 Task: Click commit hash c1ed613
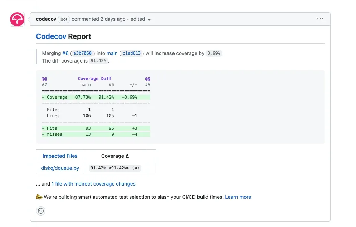click(x=131, y=53)
